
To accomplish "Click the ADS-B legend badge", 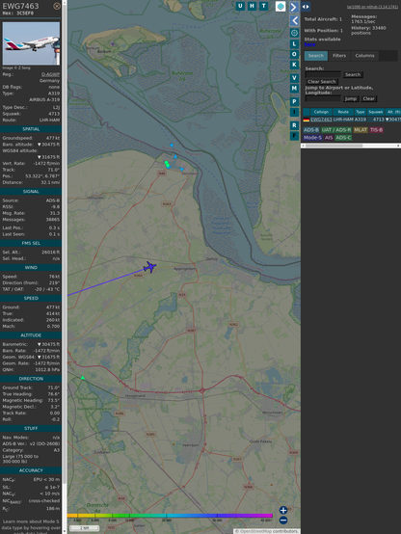I will (x=311, y=130).
